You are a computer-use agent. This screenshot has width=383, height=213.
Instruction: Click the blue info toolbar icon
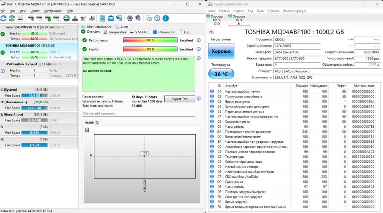click(x=165, y=18)
